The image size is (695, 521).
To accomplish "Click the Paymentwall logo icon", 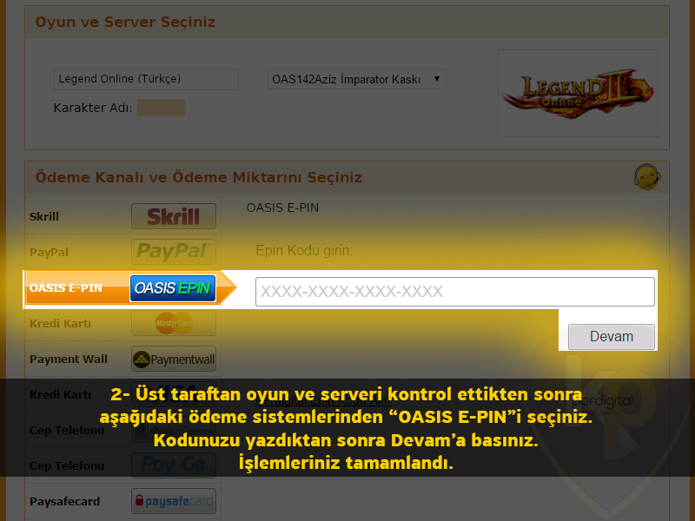I will pos(173,359).
